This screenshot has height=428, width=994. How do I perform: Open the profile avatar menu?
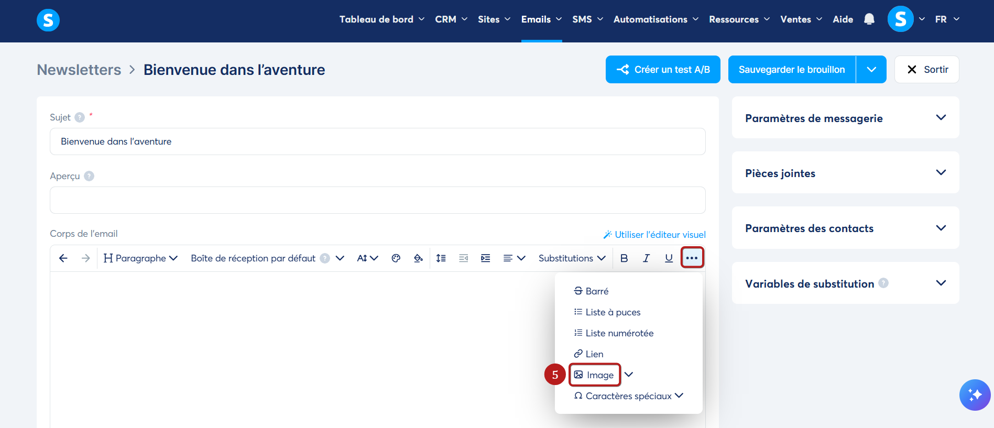(x=901, y=19)
